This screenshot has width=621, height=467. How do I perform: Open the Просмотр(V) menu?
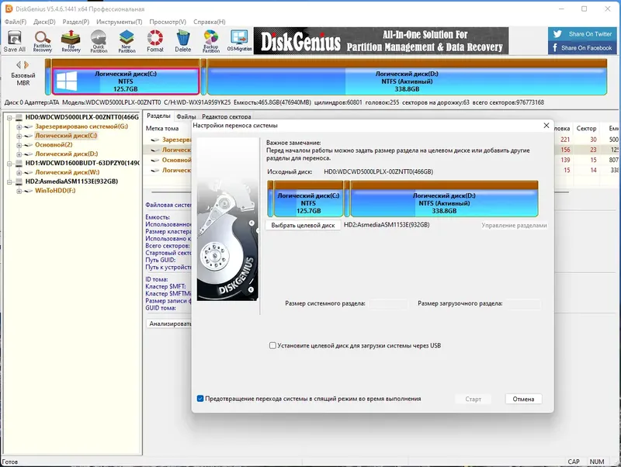(x=168, y=22)
